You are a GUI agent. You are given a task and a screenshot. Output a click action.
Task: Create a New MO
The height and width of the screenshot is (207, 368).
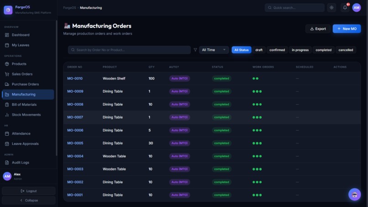tap(347, 29)
